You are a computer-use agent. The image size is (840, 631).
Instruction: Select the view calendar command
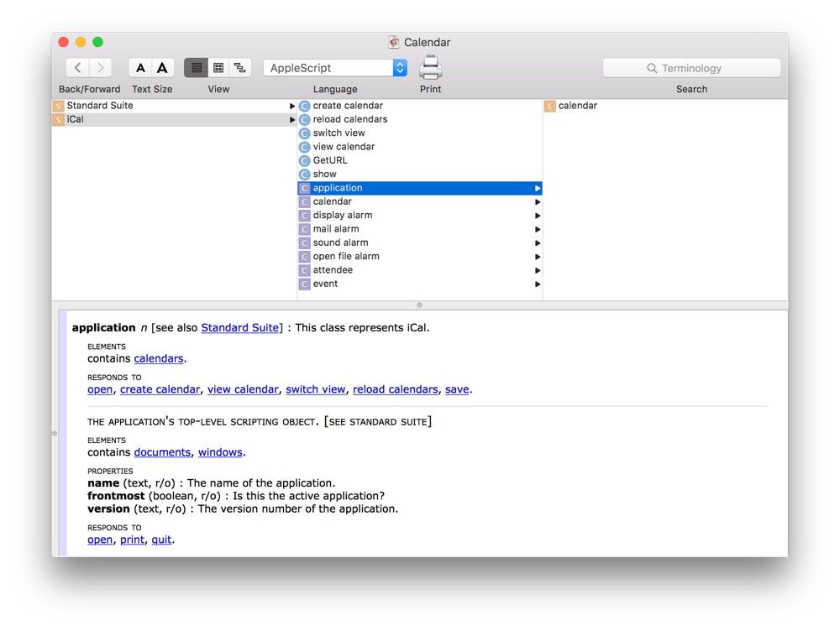pos(420,147)
